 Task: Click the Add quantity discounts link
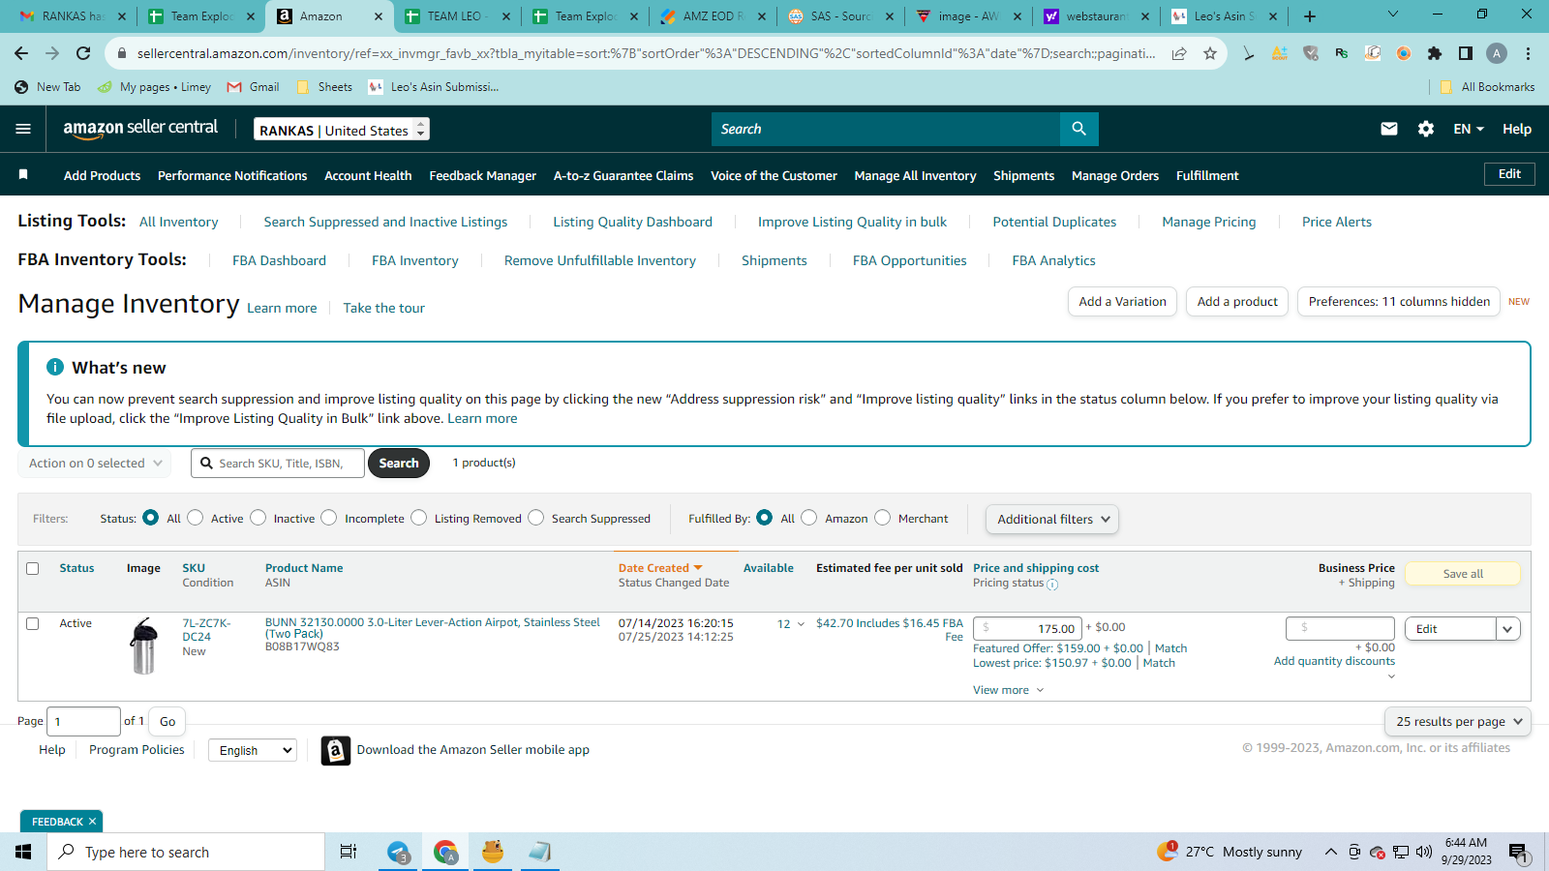[1334, 662]
